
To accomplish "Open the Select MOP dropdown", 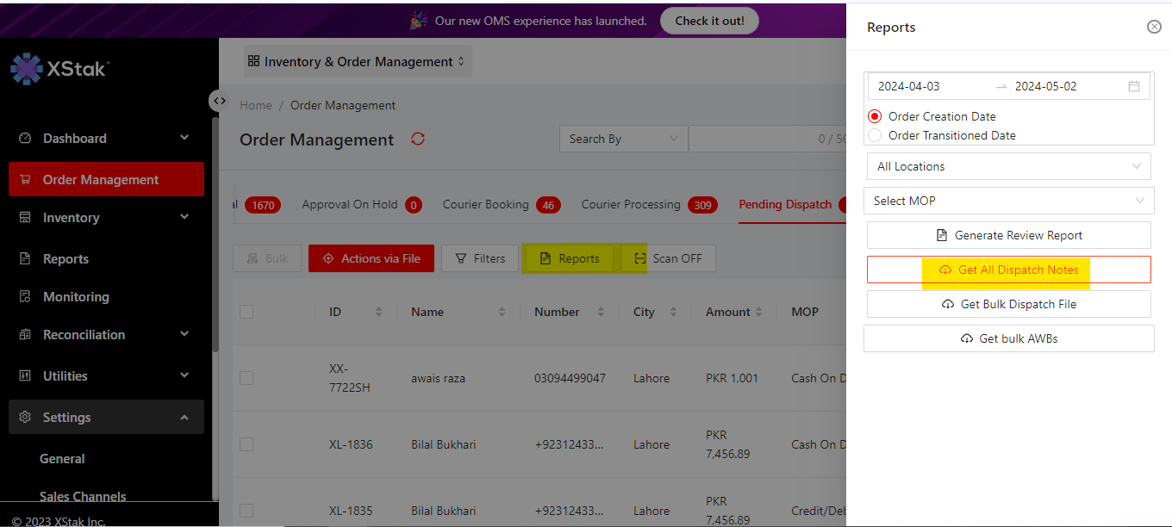I will pos(1008,201).
